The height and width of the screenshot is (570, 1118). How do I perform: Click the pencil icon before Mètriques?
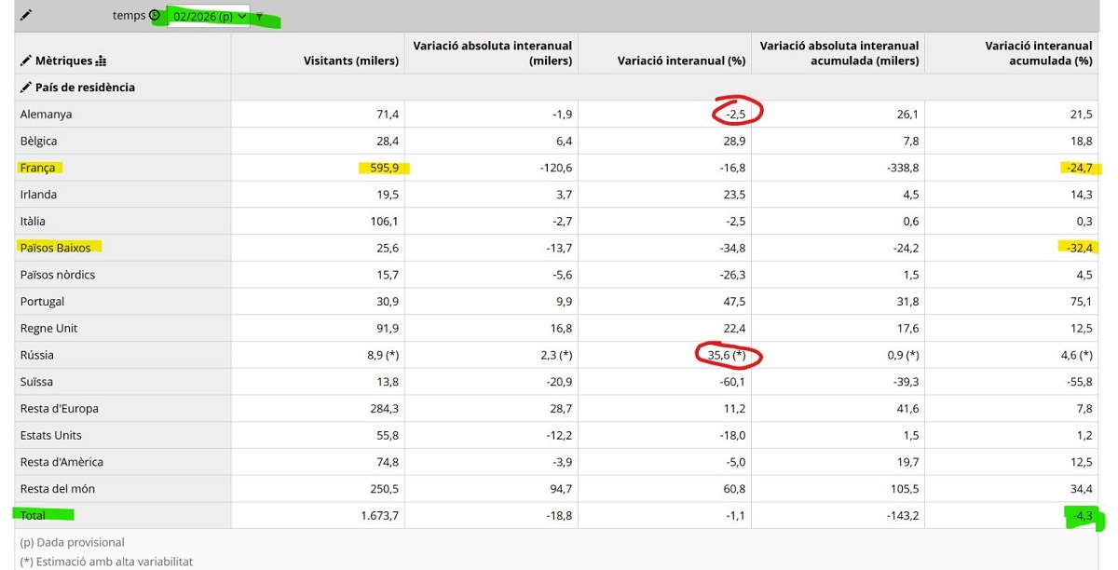coord(26,61)
